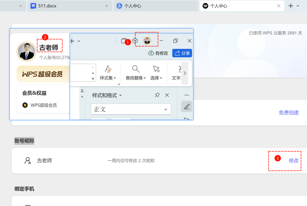Pin the 样式和格式 panel
The height and width of the screenshot is (206, 307).
pyautogui.click(x=157, y=95)
